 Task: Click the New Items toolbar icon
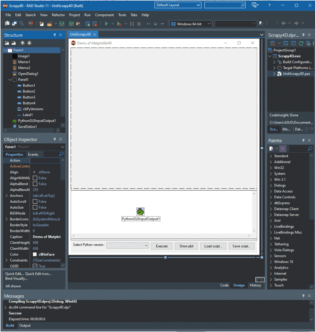pyautogui.click(x=41, y=24)
